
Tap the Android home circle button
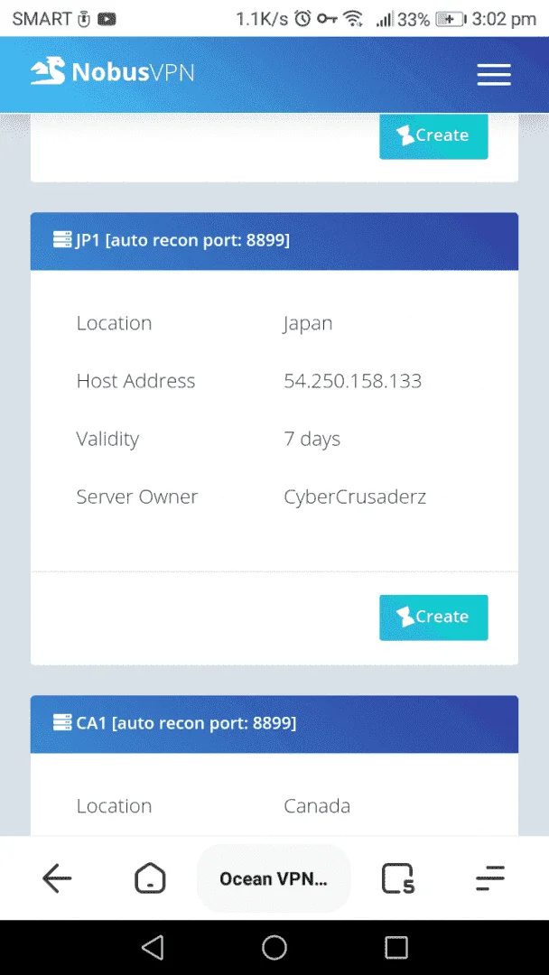pos(274,948)
